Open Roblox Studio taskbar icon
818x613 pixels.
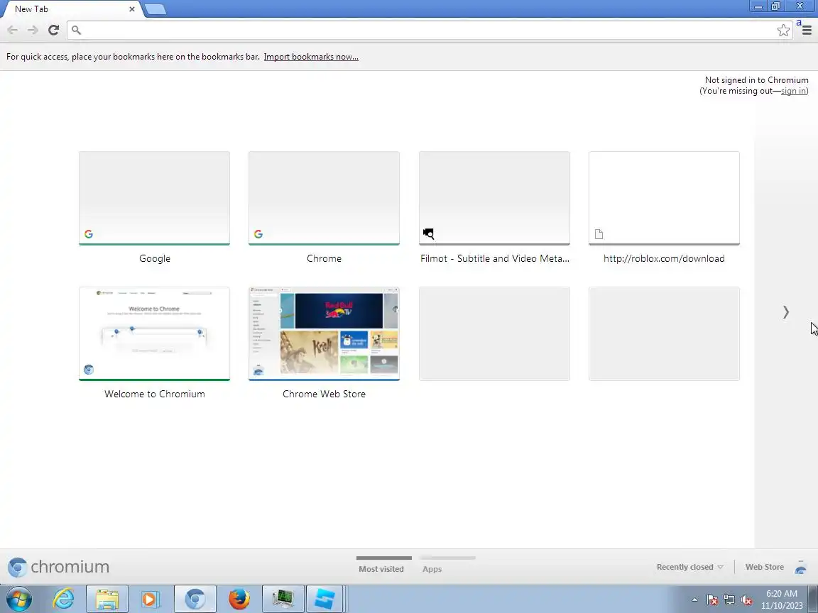tap(325, 599)
